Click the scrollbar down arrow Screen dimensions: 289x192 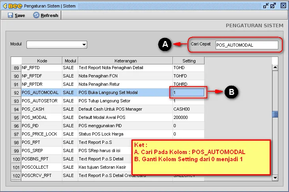pos(275,178)
